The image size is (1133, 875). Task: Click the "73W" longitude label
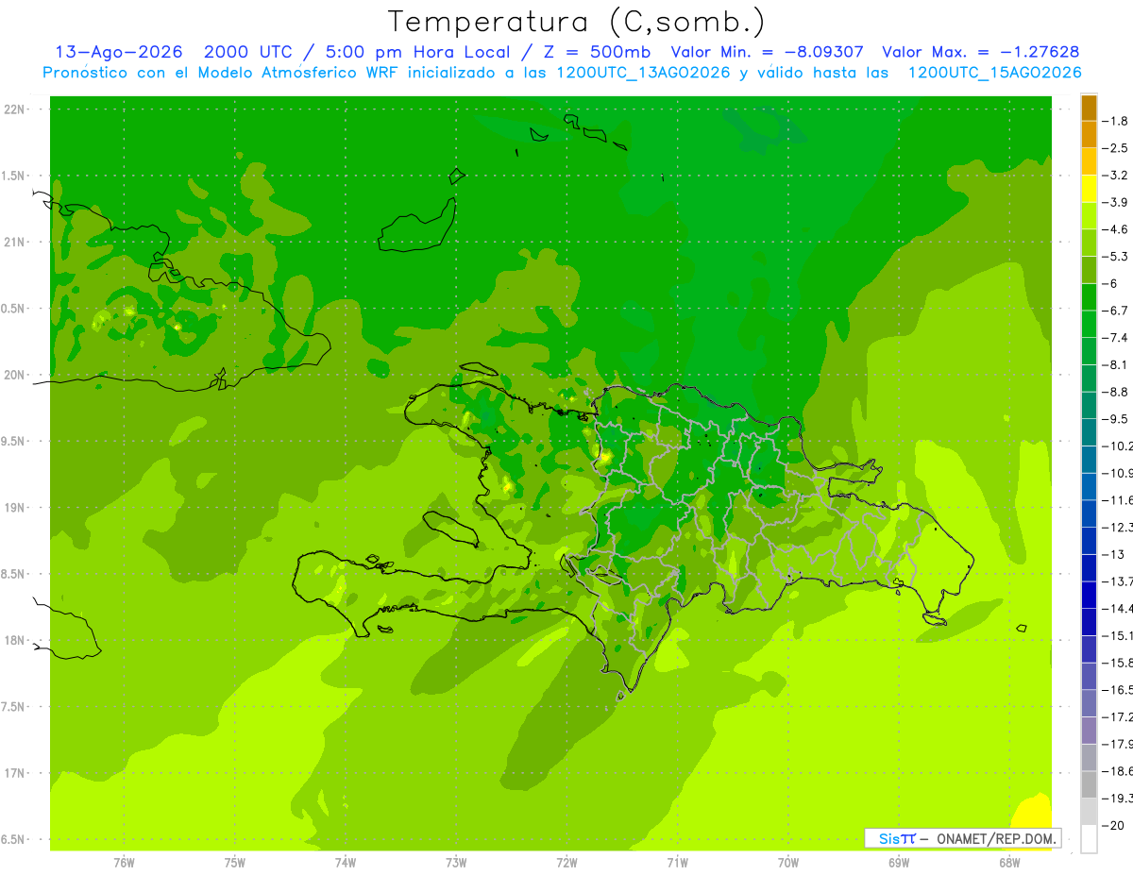coord(456,863)
